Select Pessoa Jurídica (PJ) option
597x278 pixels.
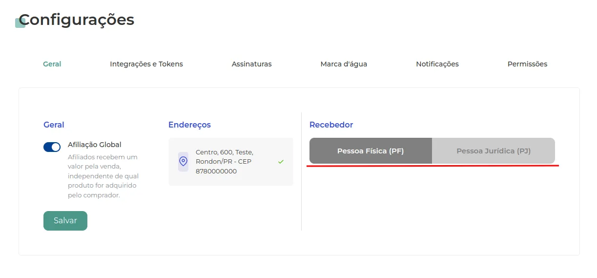494,151
